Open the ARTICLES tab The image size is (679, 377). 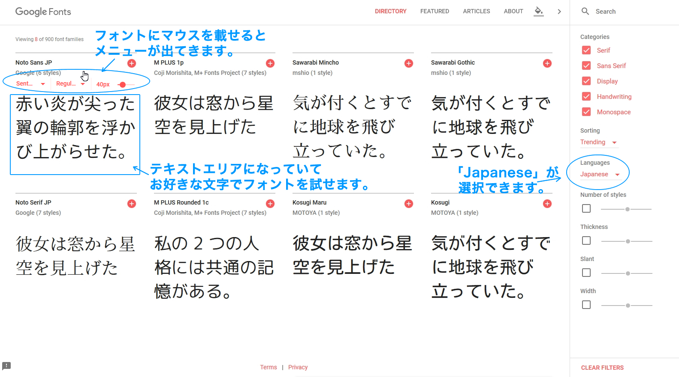pos(476,11)
